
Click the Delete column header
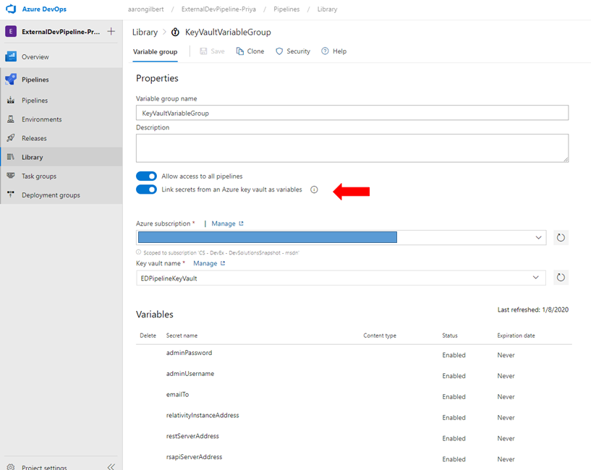coord(148,336)
